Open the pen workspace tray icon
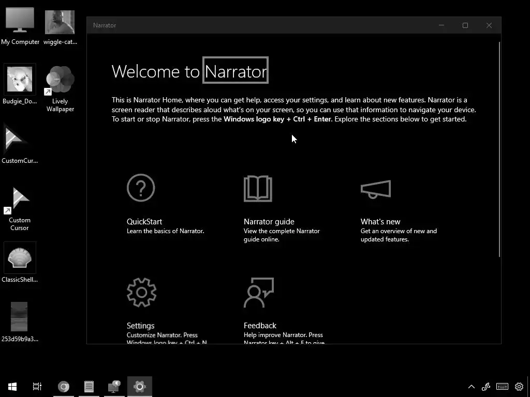The width and height of the screenshot is (530, 397). point(486,387)
